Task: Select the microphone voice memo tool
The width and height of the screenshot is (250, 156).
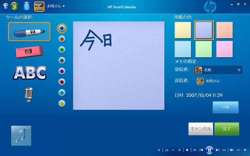Action: [x=29, y=94]
